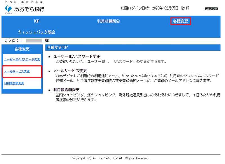Image resolution: width=225 pixels, height=164 pixels.
Task: Click the 利用限度額変更 bullet heading
Action: [66, 90]
